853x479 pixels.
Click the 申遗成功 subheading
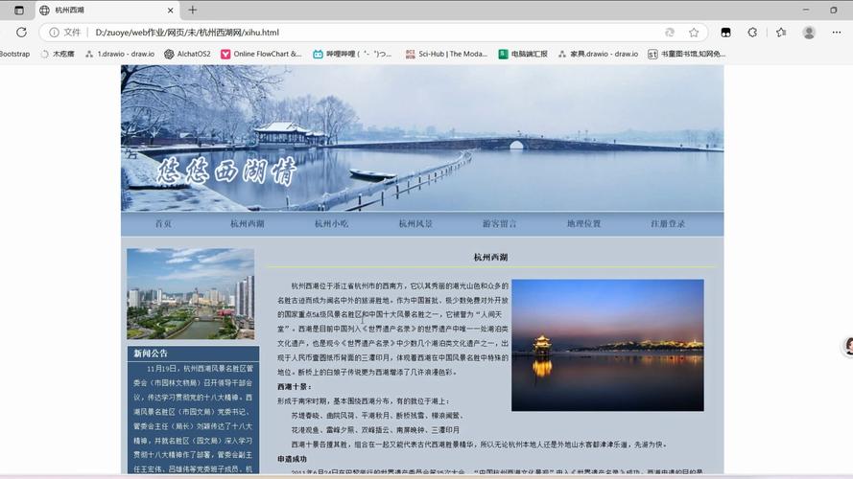click(x=292, y=459)
